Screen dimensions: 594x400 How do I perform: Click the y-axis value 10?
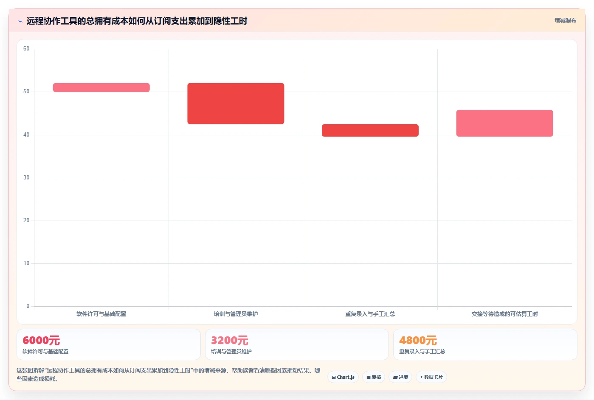click(x=26, y=263)
